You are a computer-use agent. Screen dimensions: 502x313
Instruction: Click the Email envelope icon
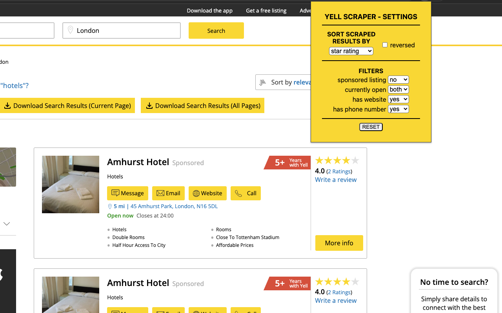coord(160,193)
